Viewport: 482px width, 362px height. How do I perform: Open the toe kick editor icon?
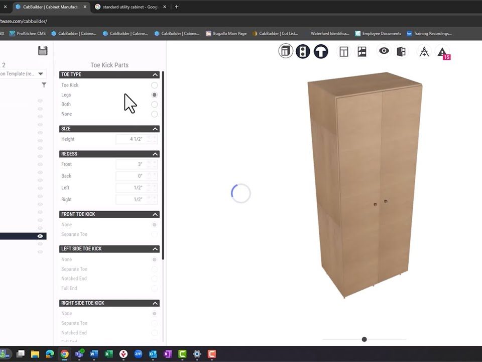(x=321, y=51)
